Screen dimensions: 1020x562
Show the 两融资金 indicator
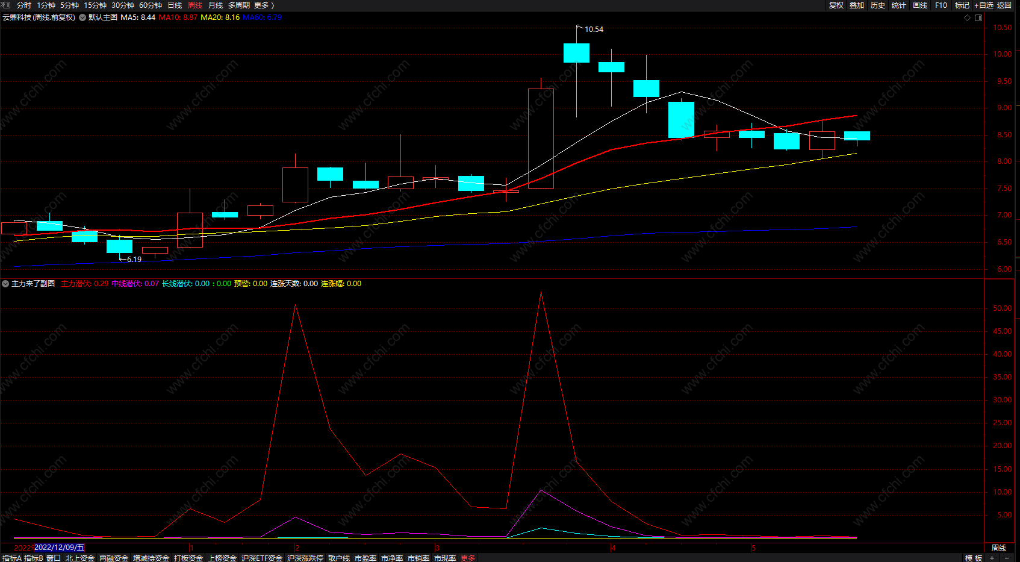[114, 558]
